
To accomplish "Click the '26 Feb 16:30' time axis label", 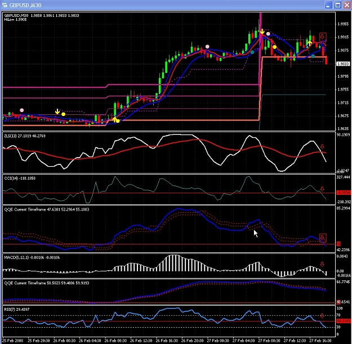I will point(167,341).
